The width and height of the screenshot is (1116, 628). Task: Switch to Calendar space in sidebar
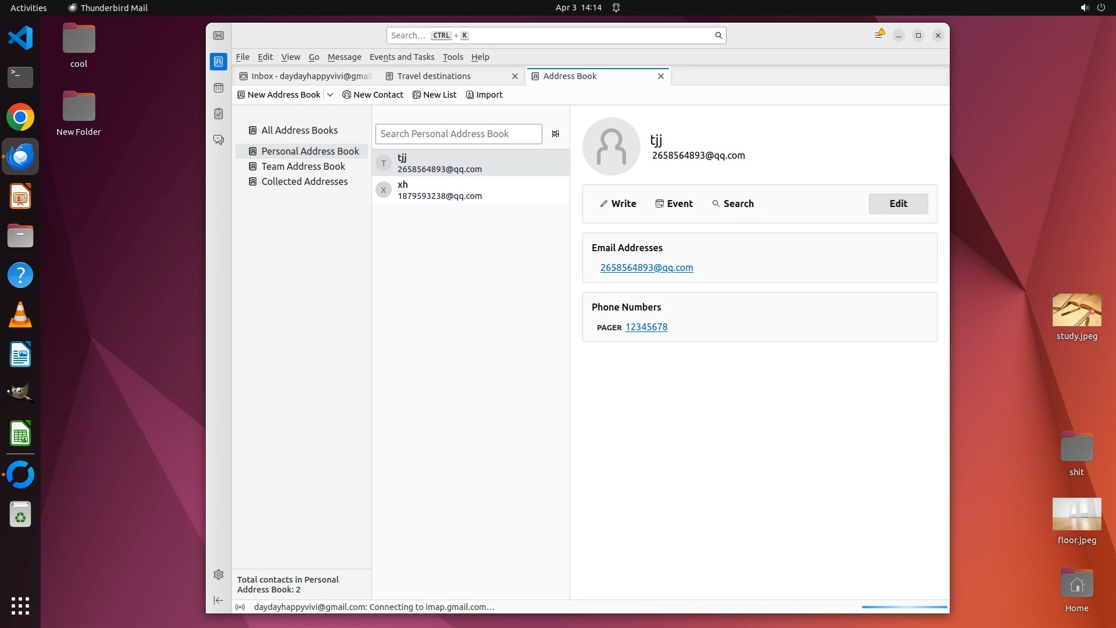[219, 88]
